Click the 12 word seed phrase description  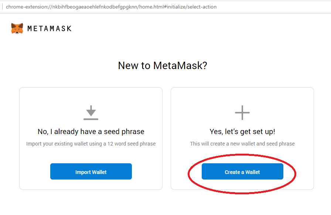(91, 144)
